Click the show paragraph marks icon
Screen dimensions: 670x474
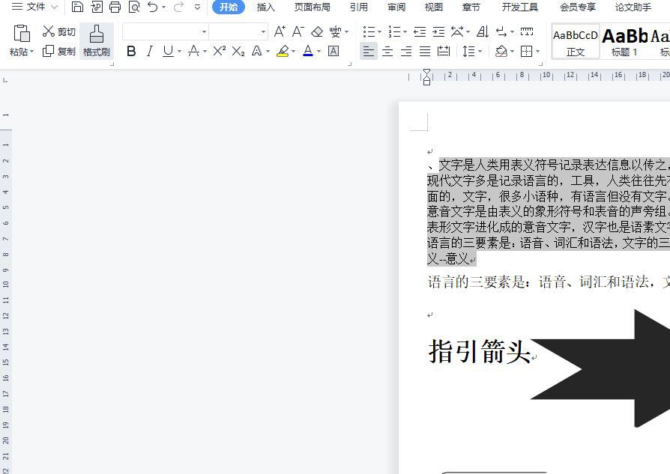(x=501, y=31)
